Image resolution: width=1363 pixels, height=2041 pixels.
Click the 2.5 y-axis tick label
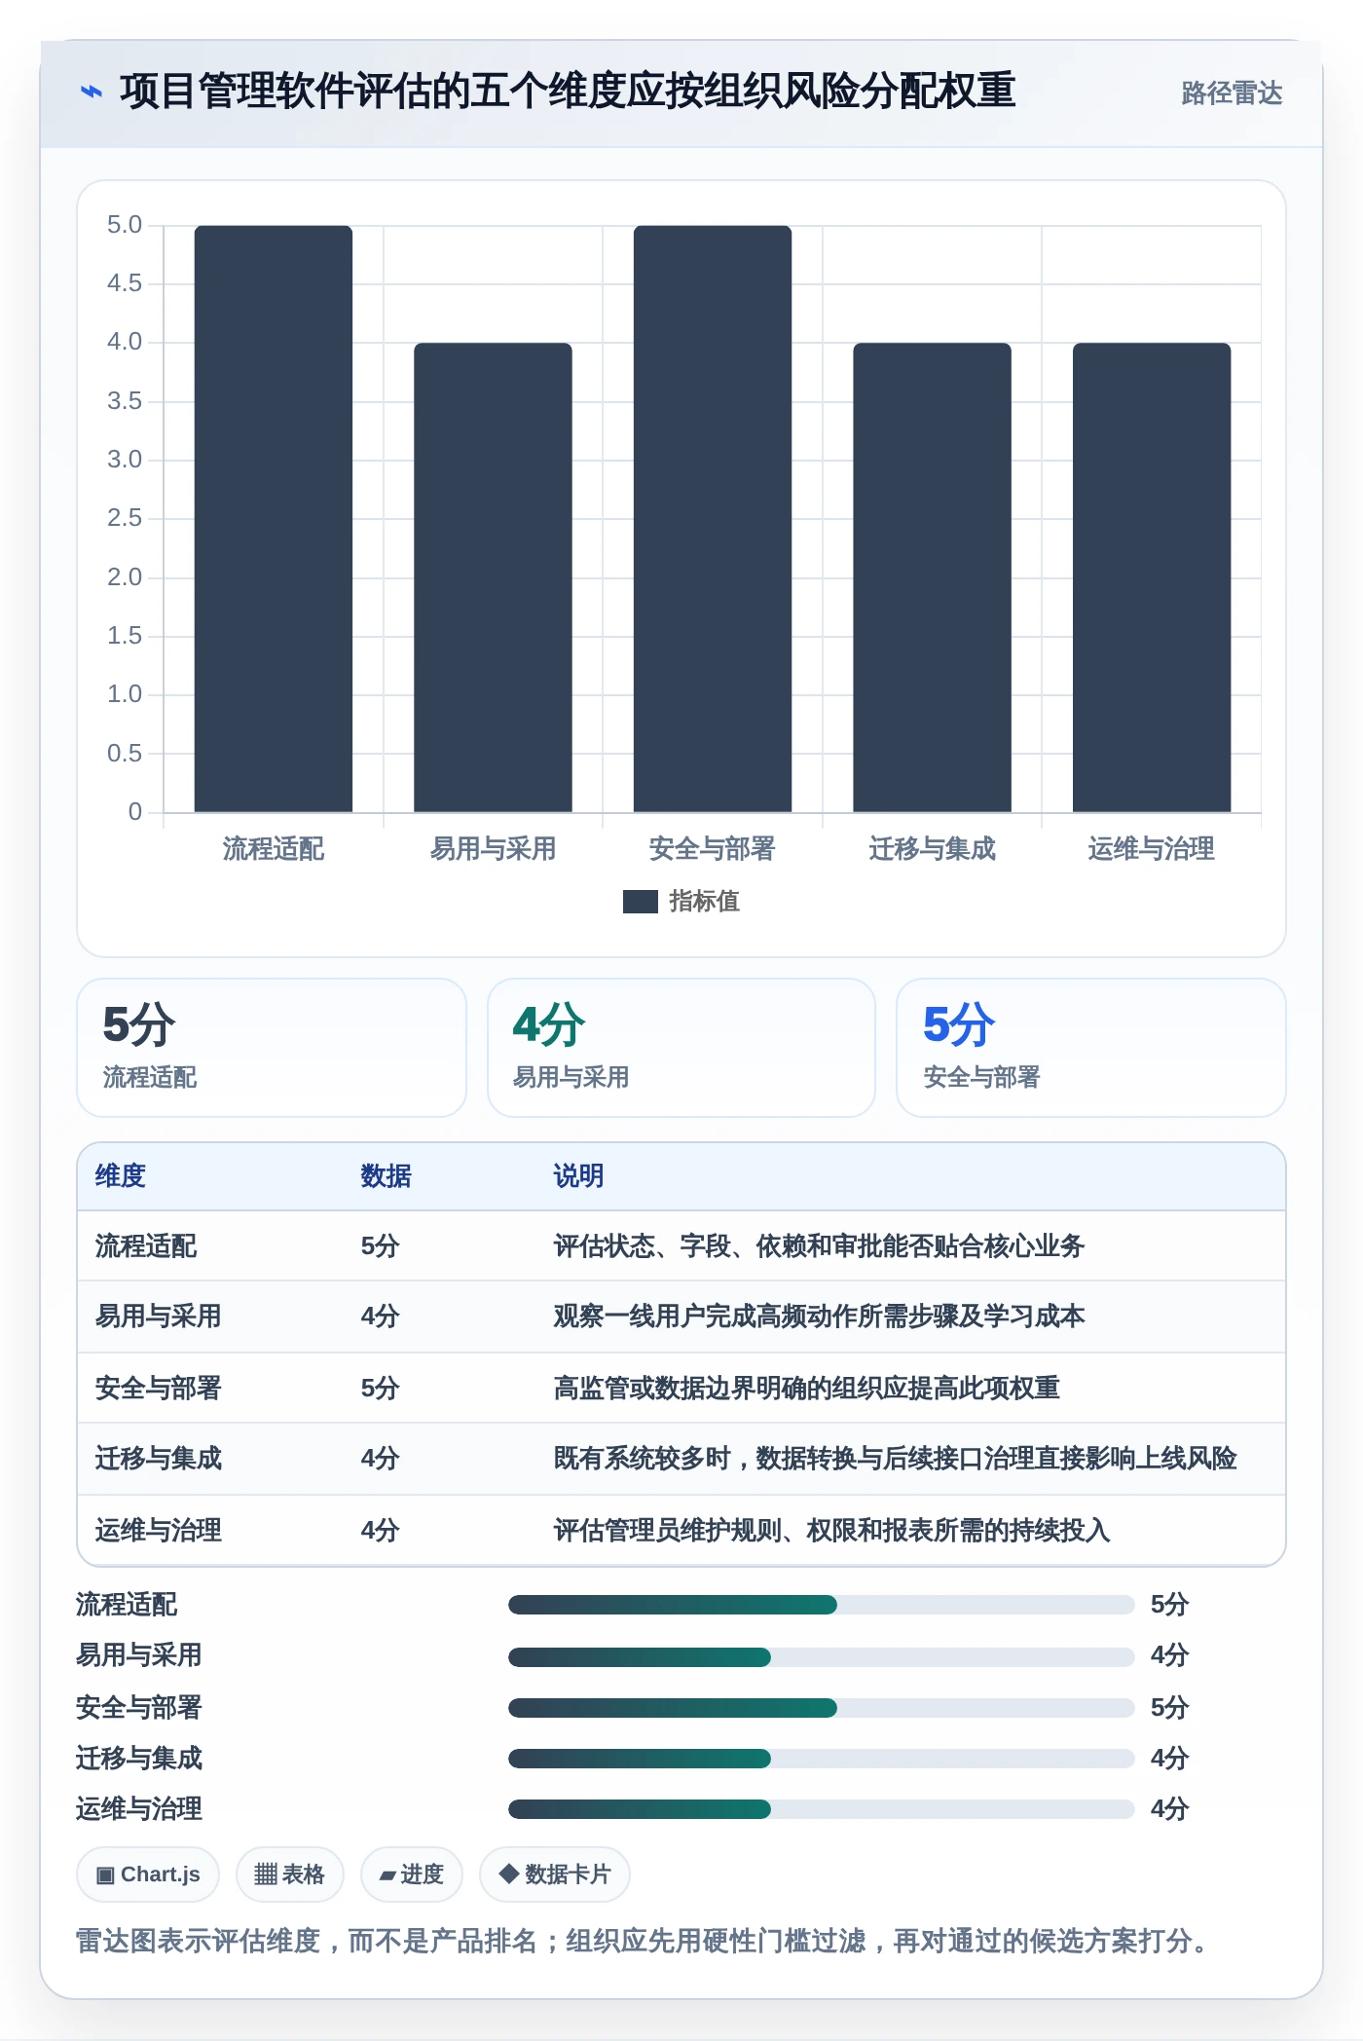[125, 518]
